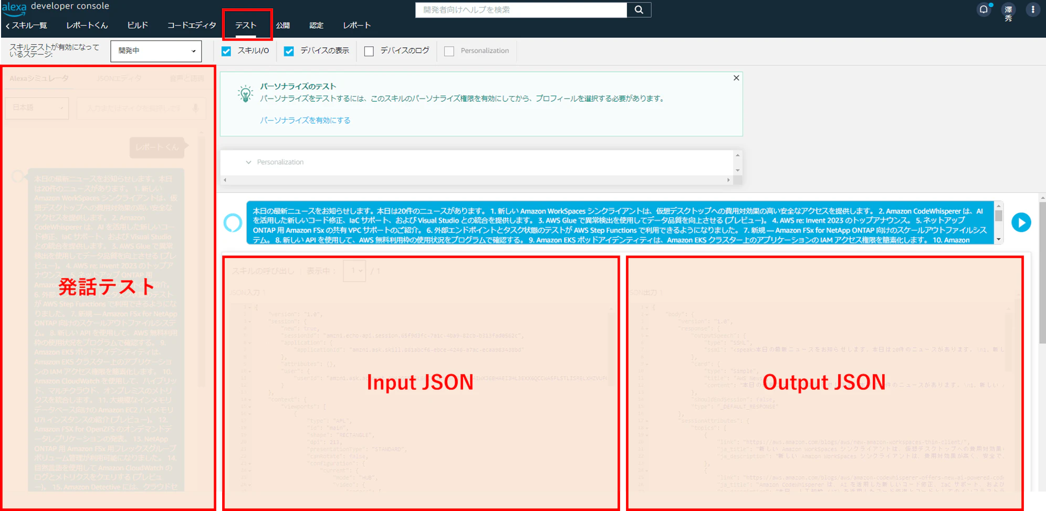Switch to the コードエディタ tab

pos(192,25)
